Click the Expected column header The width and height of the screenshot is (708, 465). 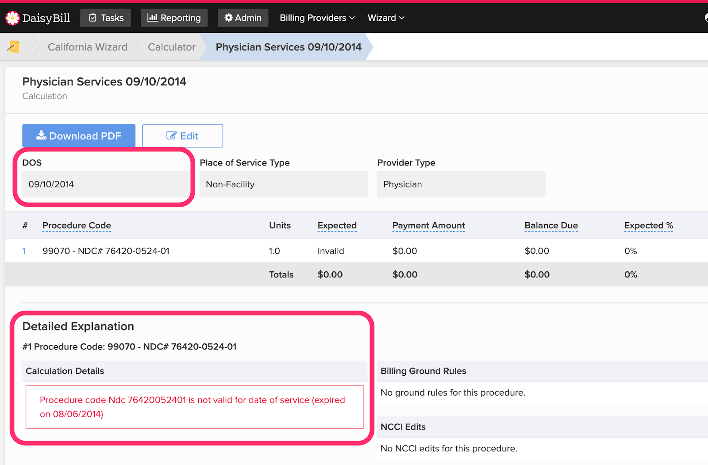click(337, 226)
